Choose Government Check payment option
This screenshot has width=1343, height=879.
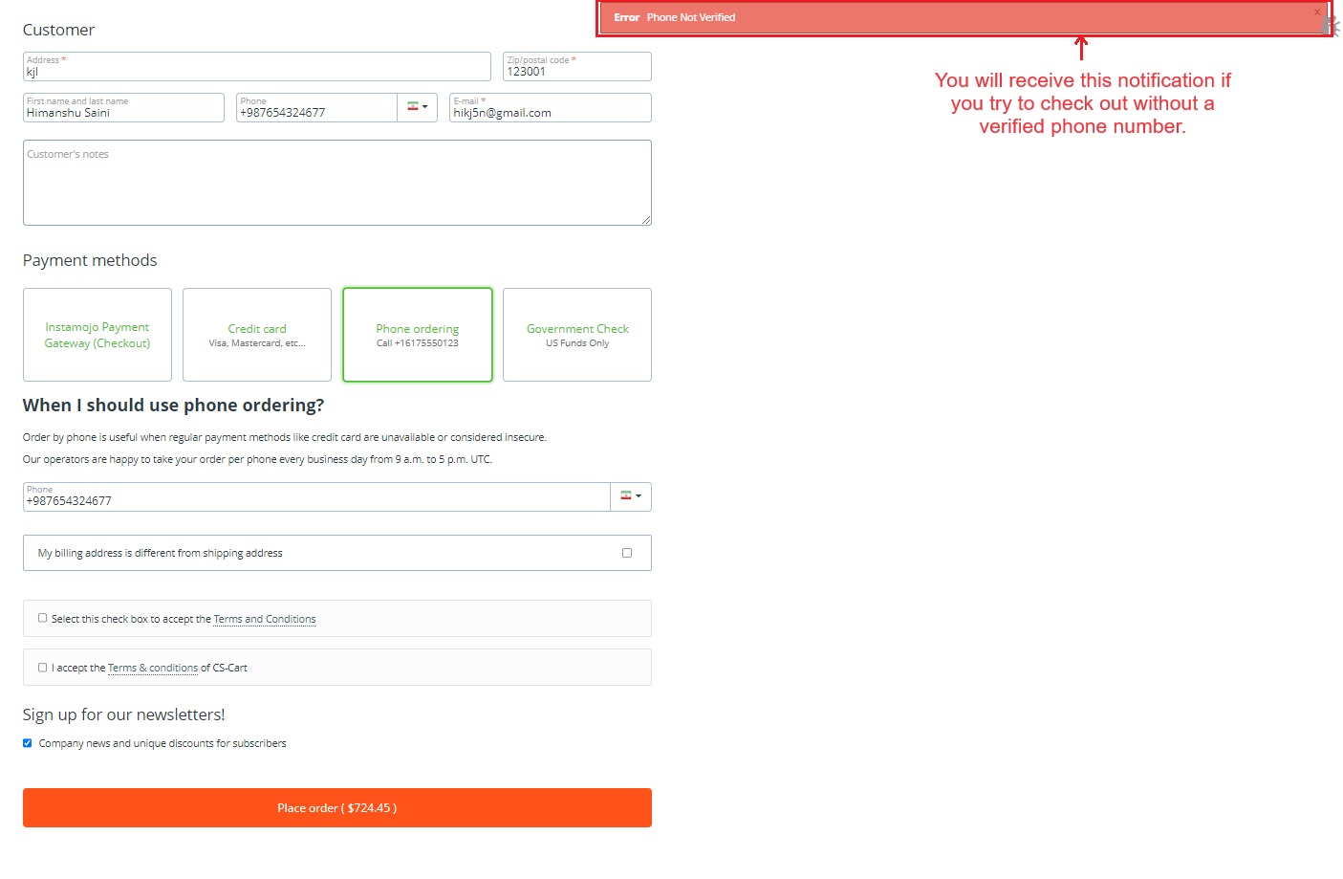tap(577, 335)
